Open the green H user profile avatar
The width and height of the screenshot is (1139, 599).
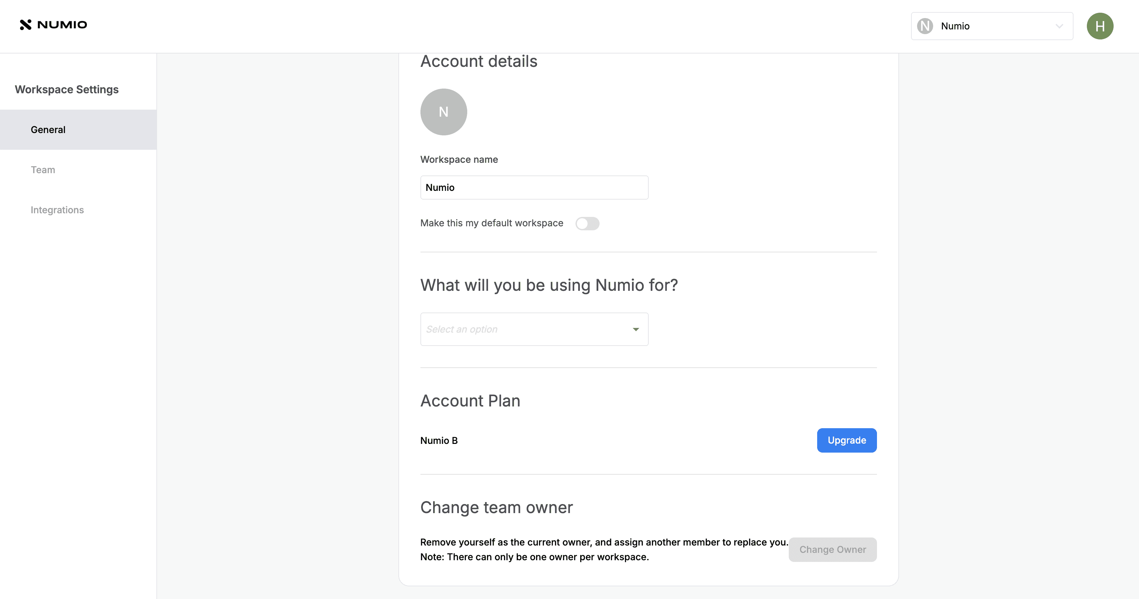(1100, 26)
